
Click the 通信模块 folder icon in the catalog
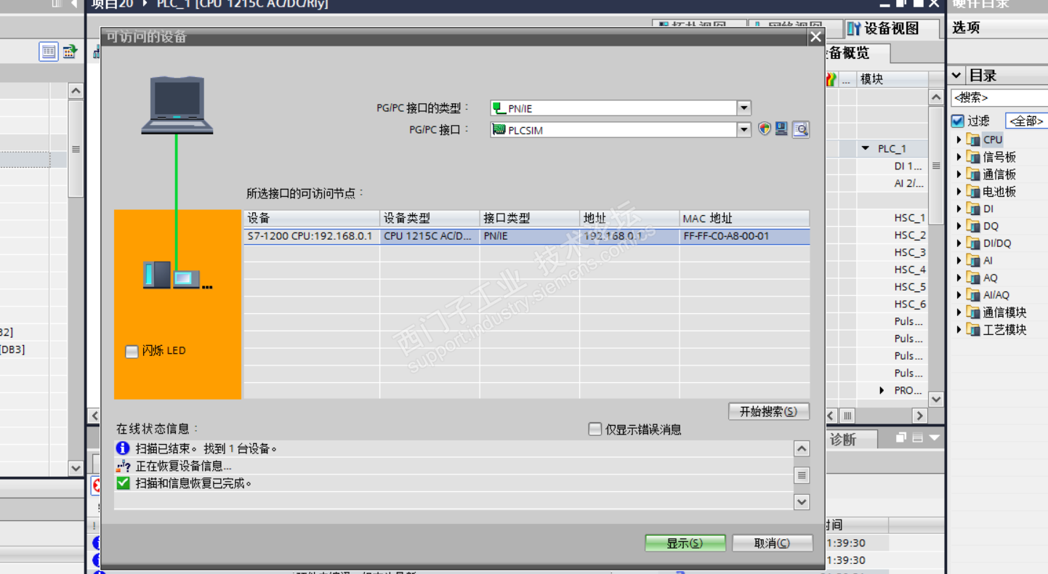pyautogui.click(x=973, y=312)
